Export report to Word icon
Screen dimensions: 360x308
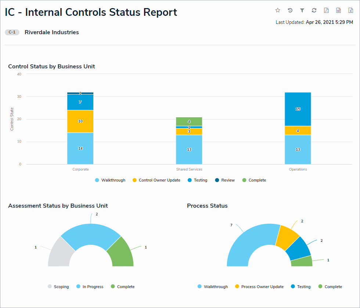click(x=338, y=10)
